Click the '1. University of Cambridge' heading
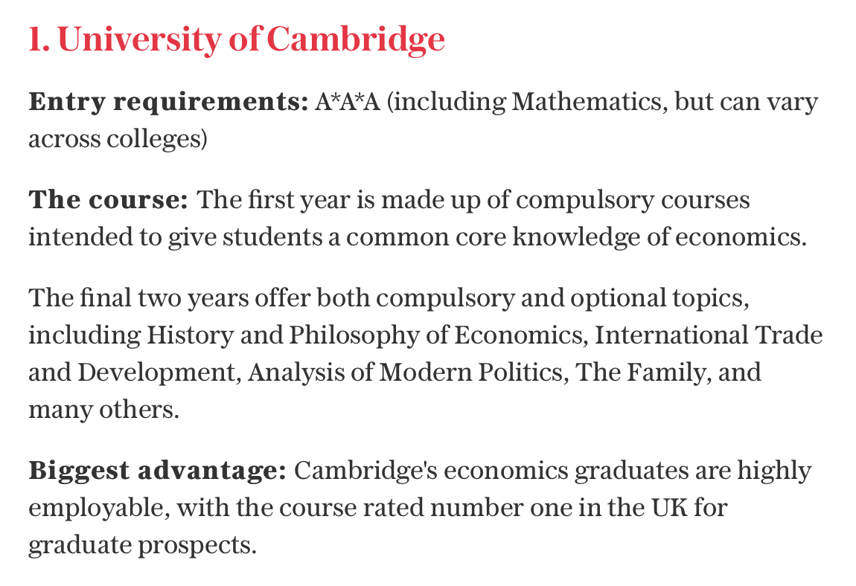Viewport: 856px width, 586px height. pyautogui.click(x=237, y=40)
